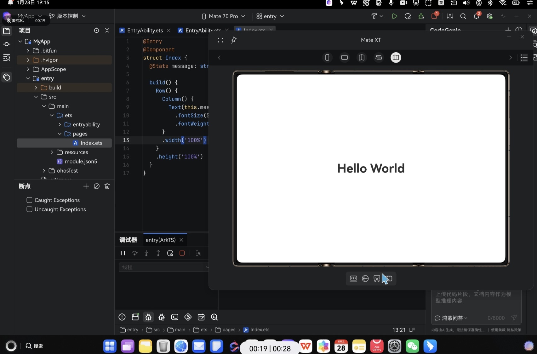Open the 线程 thread selector dropdown
537x354 pixels.
click(163, 267)
